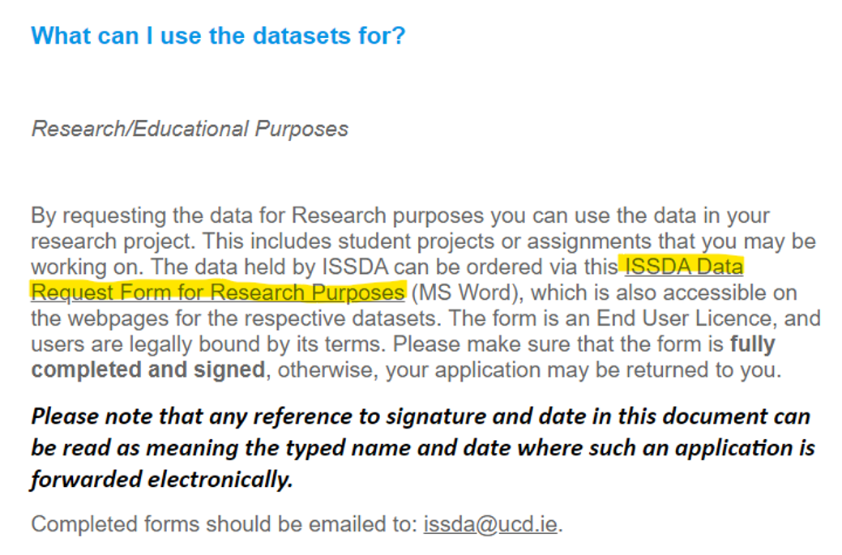Click the 'What can I use the datasets for?' heading
Viewport: 842px width, 555px height.
click(218, 36)
